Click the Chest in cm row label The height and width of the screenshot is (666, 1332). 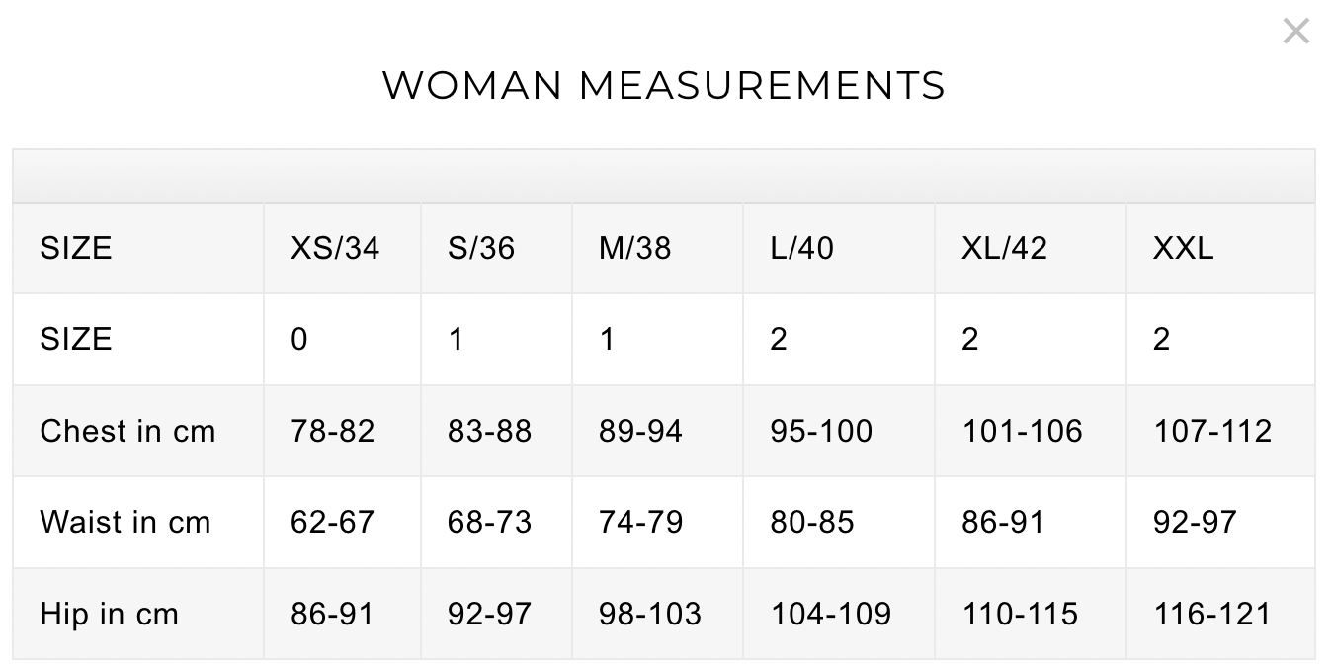pyautogui.click(x=127, y=431)
